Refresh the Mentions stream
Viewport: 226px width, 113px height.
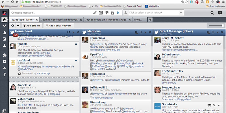click(141, 32)
